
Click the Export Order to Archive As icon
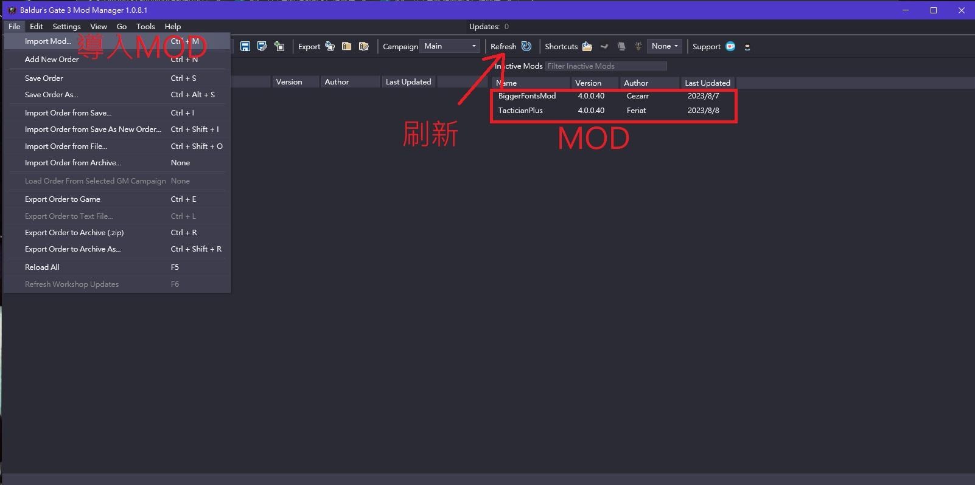(364, 46)
